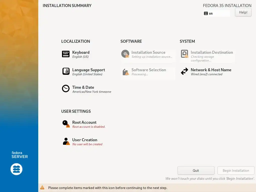Viewport: 256px width, 192px height.
Task: Click the Begin Installation button
Action: [236, 170]
